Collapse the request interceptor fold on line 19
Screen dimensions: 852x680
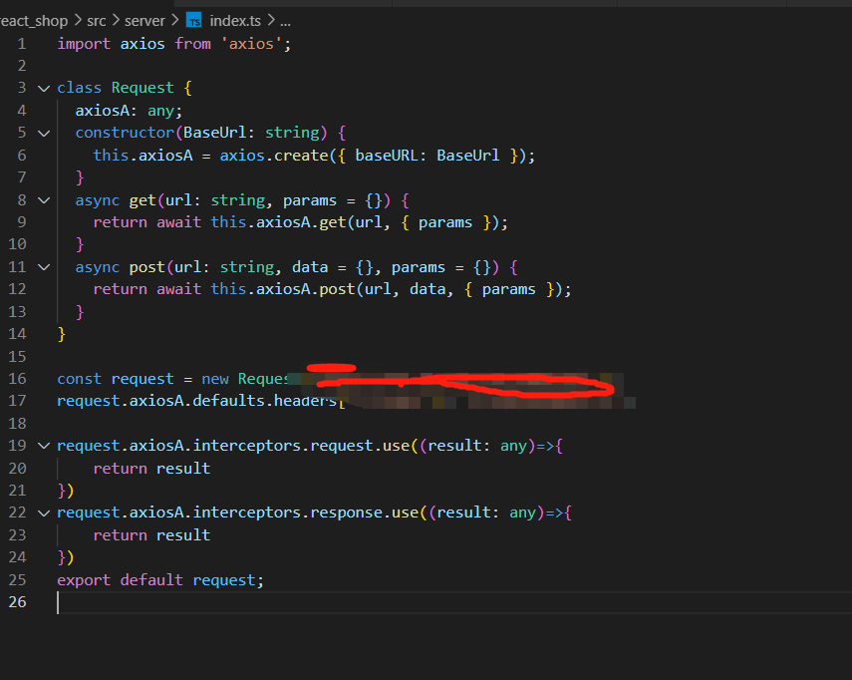(x=44, y=447)
